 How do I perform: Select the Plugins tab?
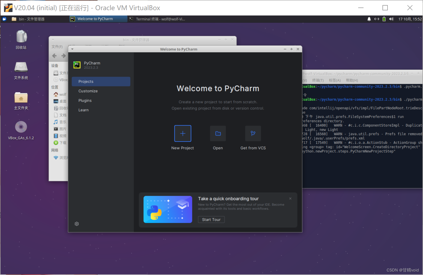pos(101,100)
